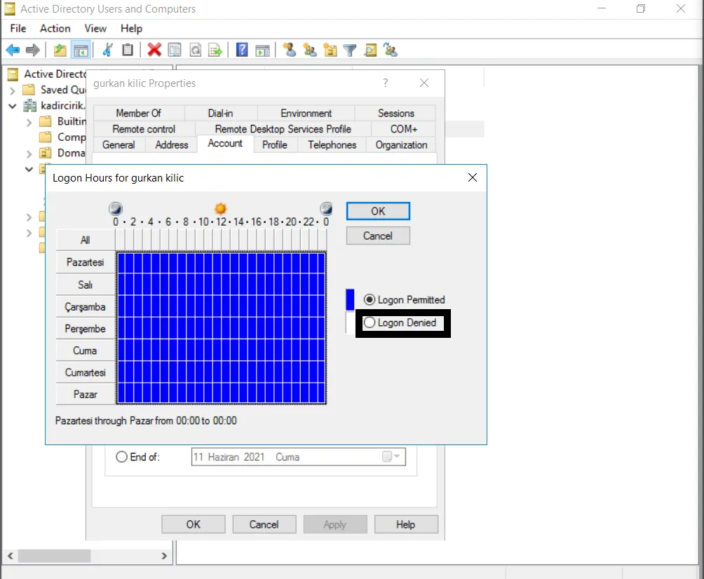
Task: Click the Cut scissors icon
Action: [108, 50]
